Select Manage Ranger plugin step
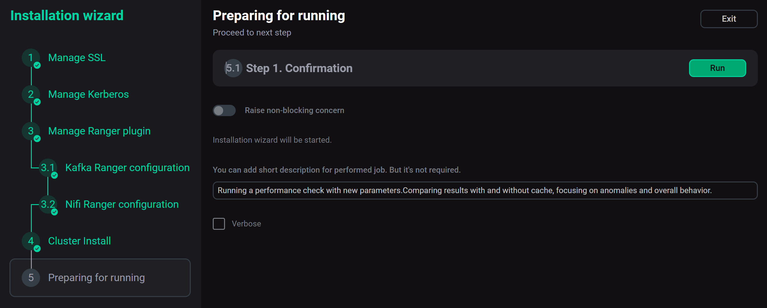 tap(99, 131)
